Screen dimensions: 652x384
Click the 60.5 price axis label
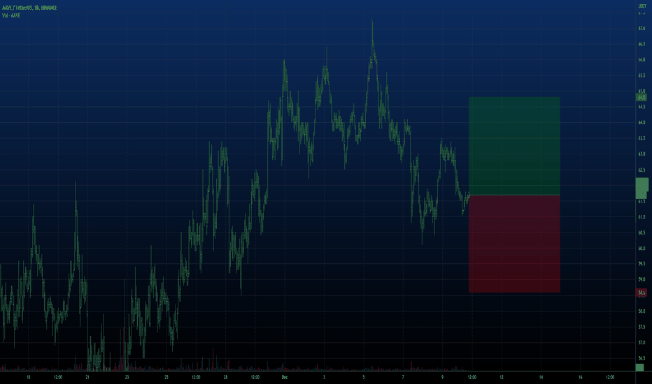642,233
